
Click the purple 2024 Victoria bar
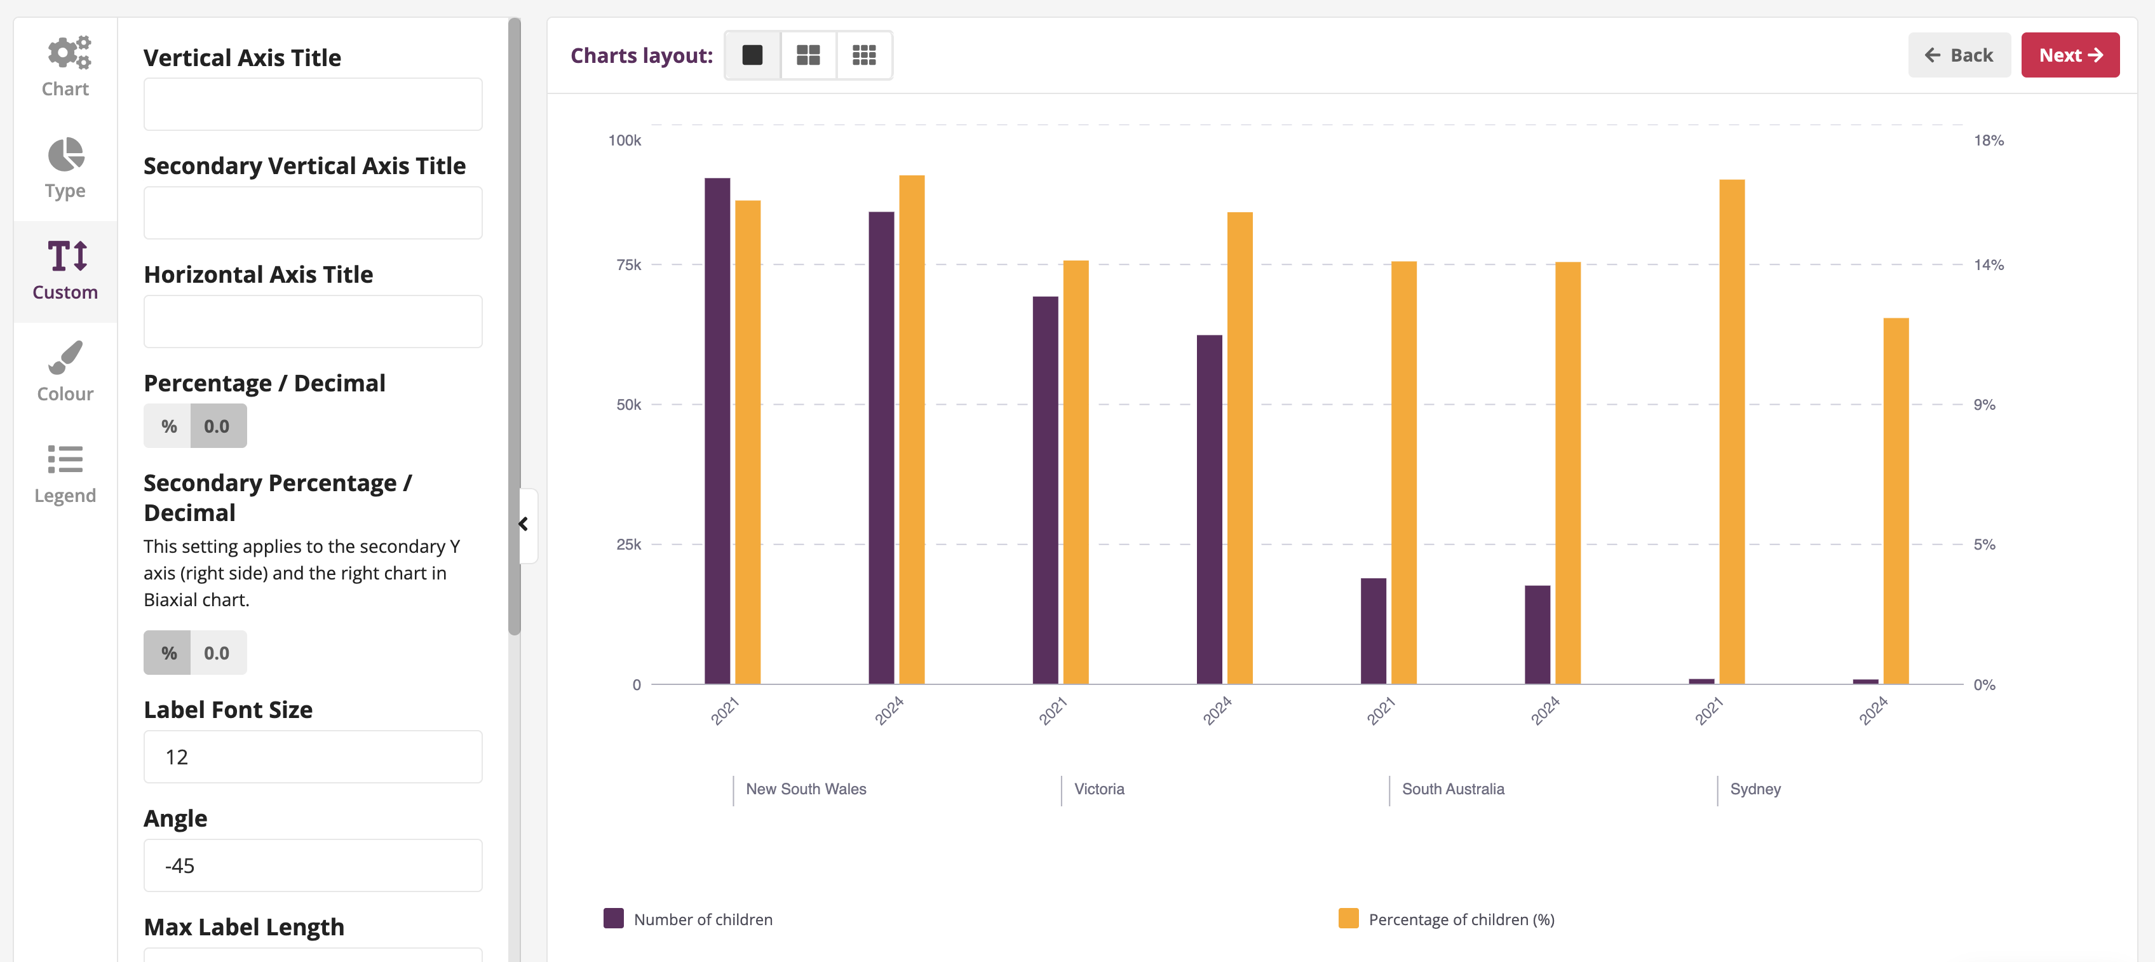click(1209, 510)
